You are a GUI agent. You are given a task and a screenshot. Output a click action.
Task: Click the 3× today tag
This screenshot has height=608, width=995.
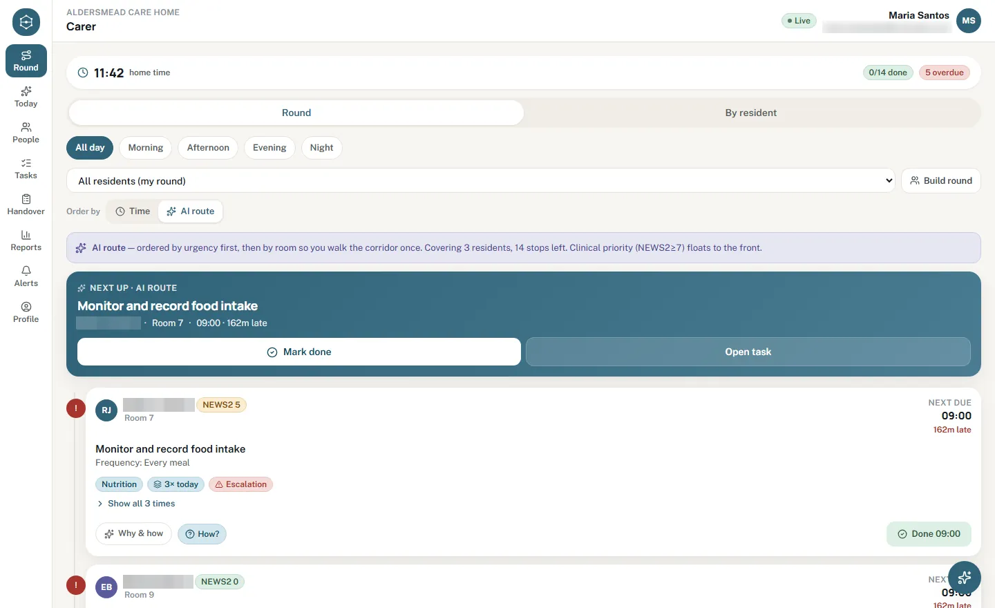[x=176, y=484]
